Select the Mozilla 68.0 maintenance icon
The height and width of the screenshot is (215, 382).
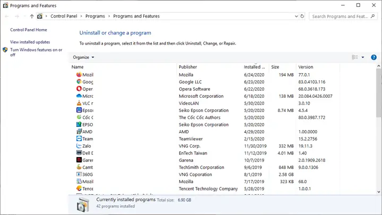(79, 181)
